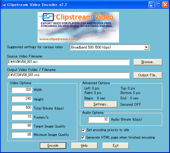Click the 'Bottom: 0 pix' text
The image size is (170, 153).
131,93
